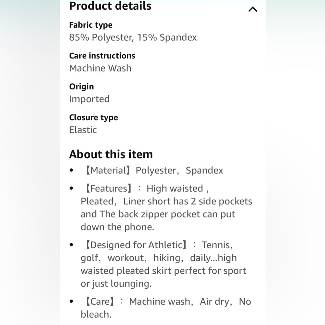The height and width of the screenshot is (325, 325).
Task: Click the Designed for Athletic bullet heading
Action: 136,245
